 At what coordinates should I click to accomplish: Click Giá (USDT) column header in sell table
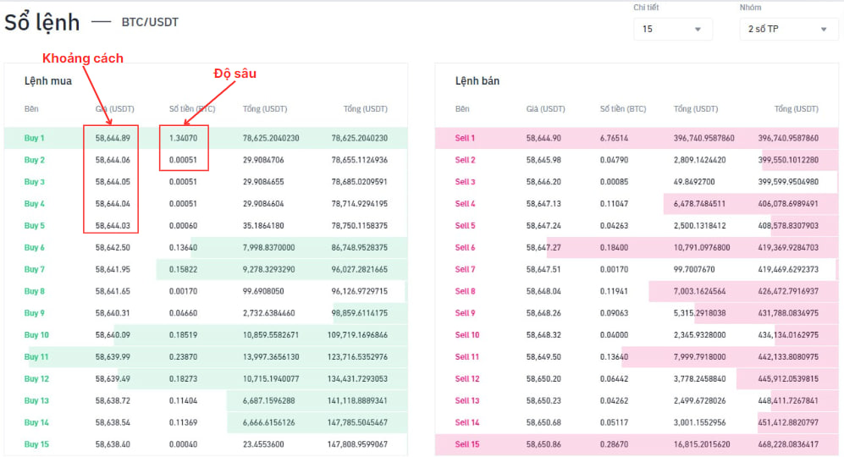pyautogui.click(x=544, y=109)
